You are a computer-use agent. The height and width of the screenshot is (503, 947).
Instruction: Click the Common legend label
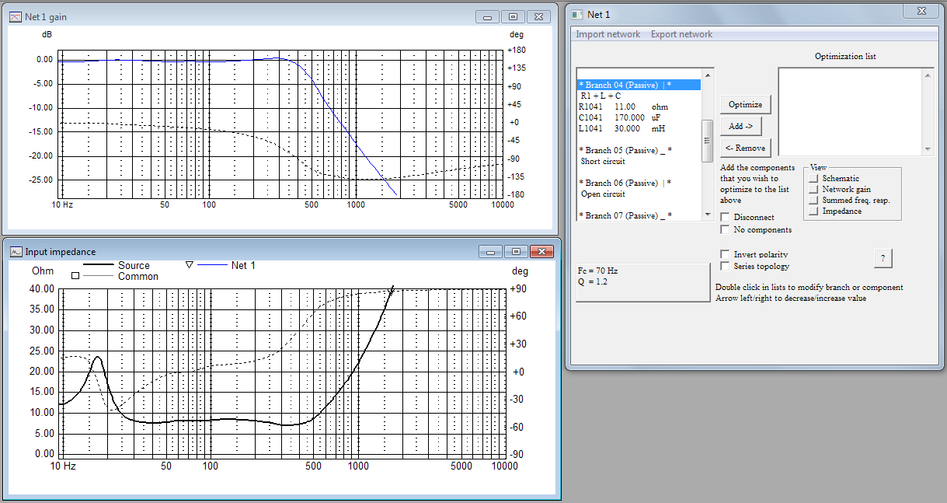[x=138, y=276]
